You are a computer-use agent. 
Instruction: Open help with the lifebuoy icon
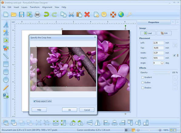pyautogui.click(x=113, y=15)
